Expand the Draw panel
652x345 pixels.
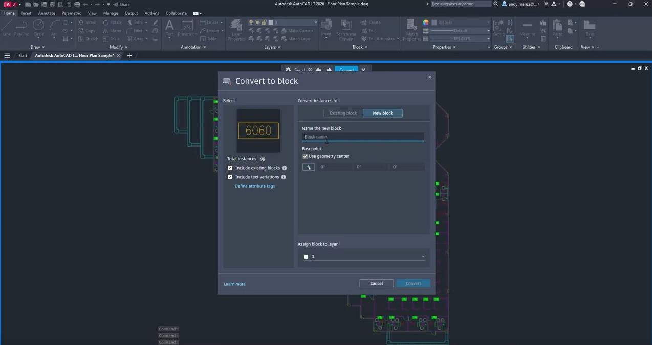(x=37, y=47)
